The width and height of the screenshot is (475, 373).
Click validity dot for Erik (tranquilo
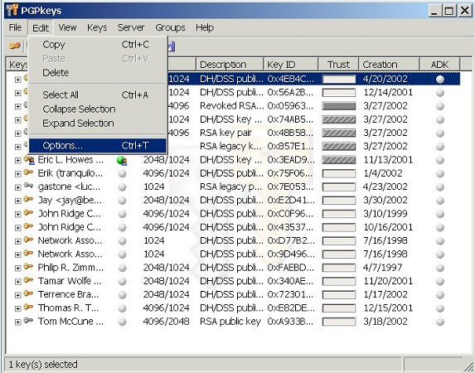[122, 173]
